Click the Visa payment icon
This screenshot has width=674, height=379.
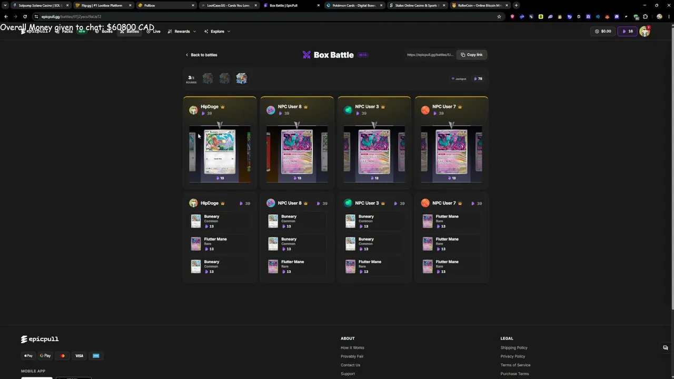pos(79,356)
